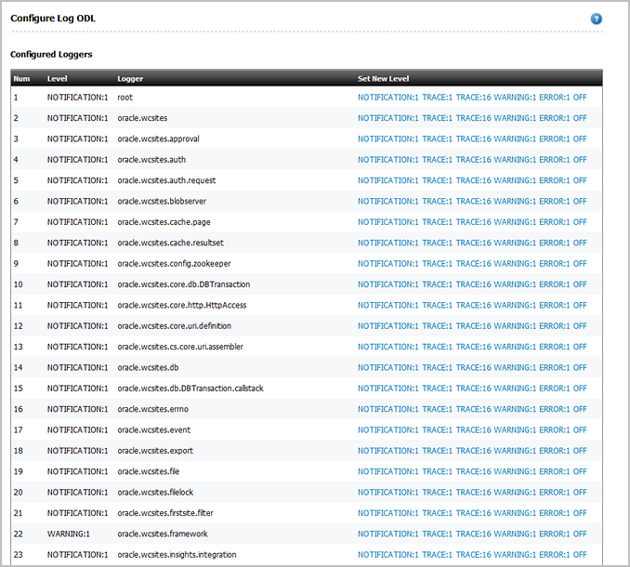
Task: Select the WARNING:1 level of oracle.wcsites.framework
Action: [x=69, y=534]
